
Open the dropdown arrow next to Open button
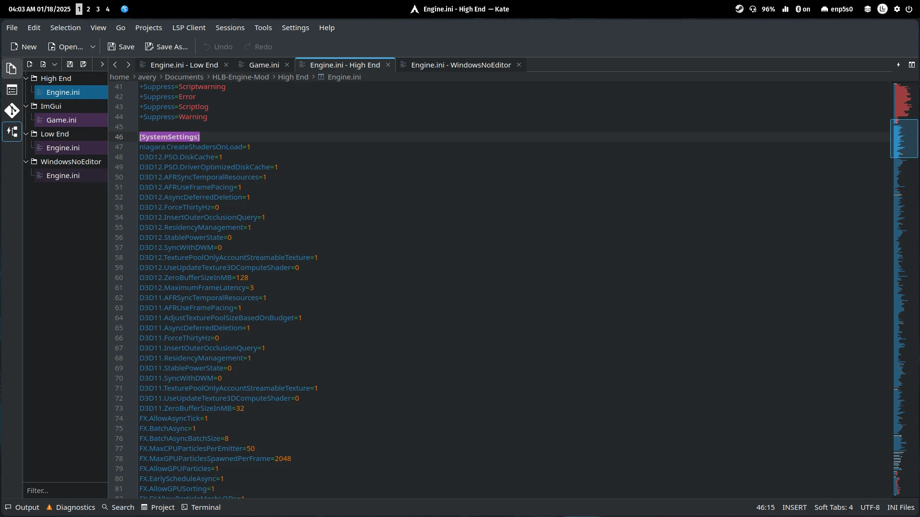(93, 47)
